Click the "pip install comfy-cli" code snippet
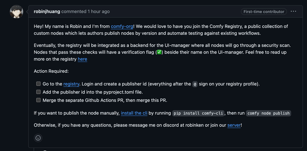This screenshot has height=151, width=307. point(198,113)
